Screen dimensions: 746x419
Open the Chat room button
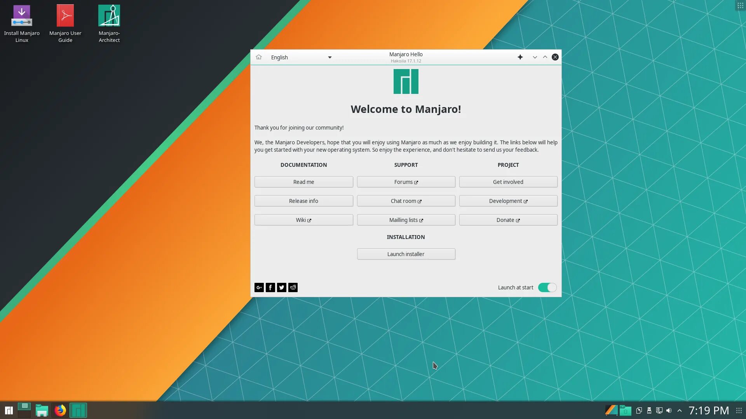click(x=406, y=201)
